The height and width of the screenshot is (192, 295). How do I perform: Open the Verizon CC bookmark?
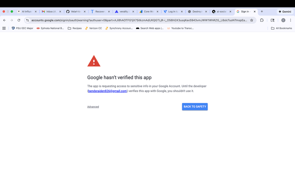[93, 28]
